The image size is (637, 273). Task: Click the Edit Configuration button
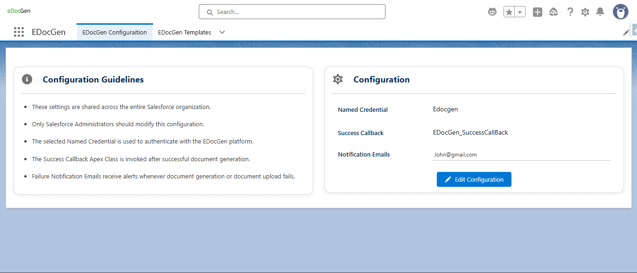tap(474, 179)
